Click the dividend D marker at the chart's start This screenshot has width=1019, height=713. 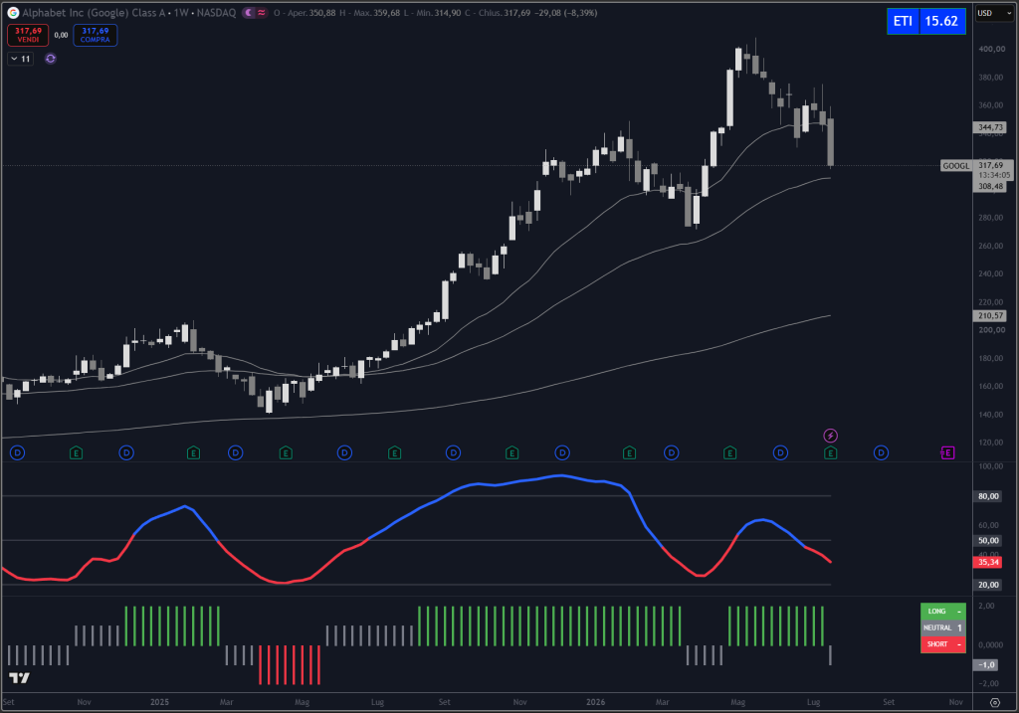(x=18, y=453)
